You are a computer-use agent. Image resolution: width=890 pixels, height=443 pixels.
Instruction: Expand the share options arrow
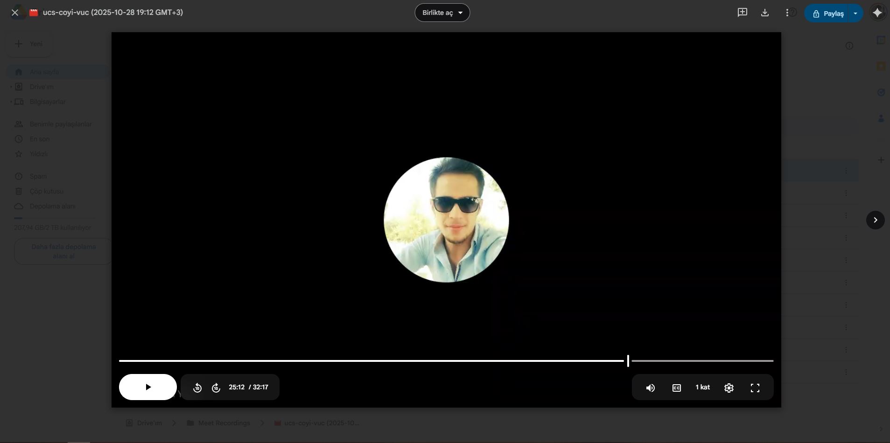click(855, 14)
